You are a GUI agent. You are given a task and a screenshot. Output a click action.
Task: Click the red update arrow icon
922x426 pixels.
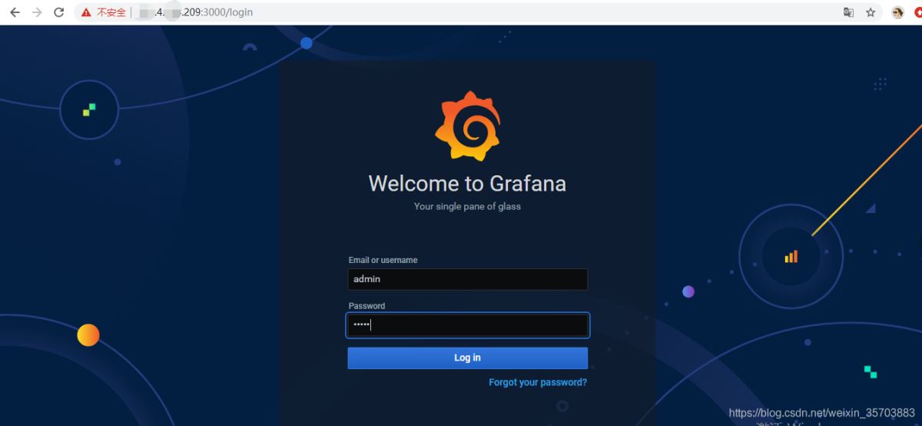tap(917, 12)
